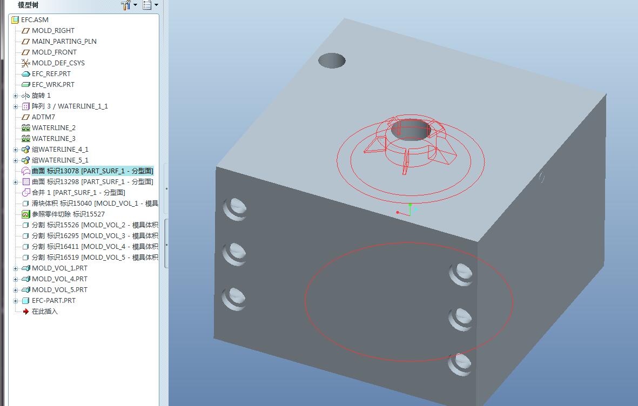Click the EFC.ASM assembly icon
Viewport: 638px width, 406px height.
[x=15, y=19]
